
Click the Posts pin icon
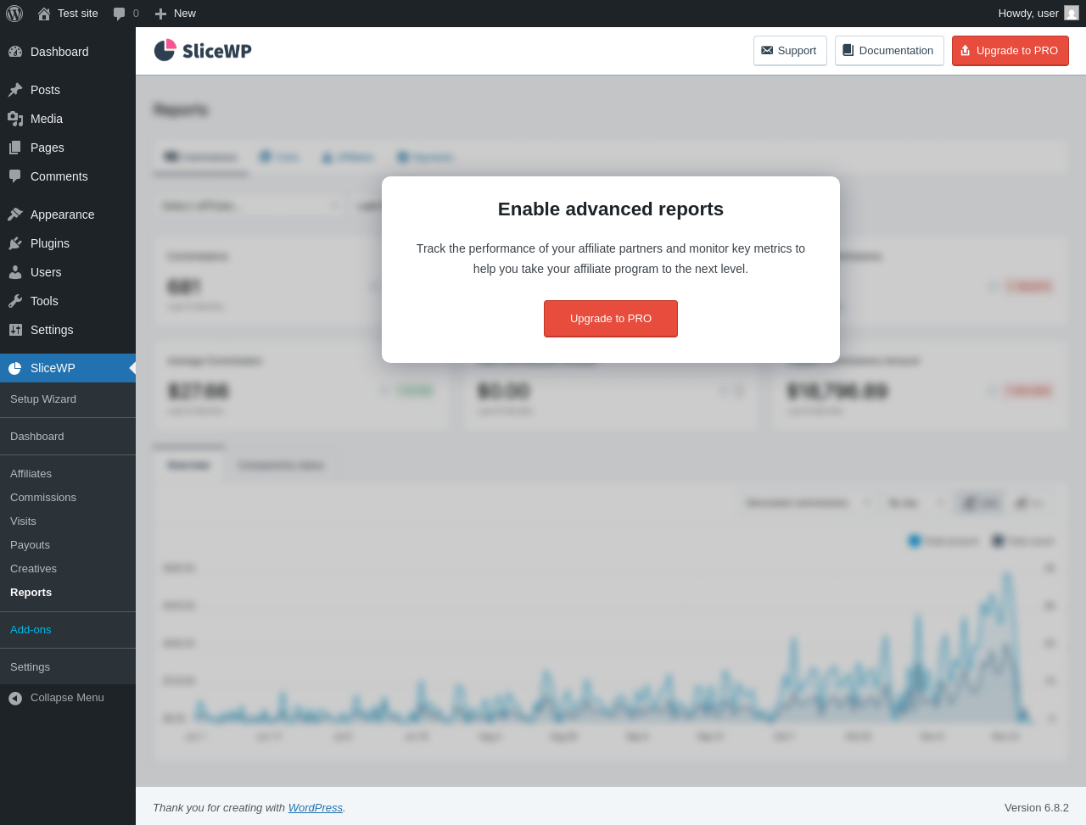[x=15, y=90]
